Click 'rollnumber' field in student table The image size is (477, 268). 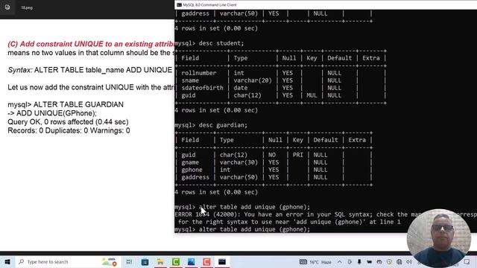199,73
